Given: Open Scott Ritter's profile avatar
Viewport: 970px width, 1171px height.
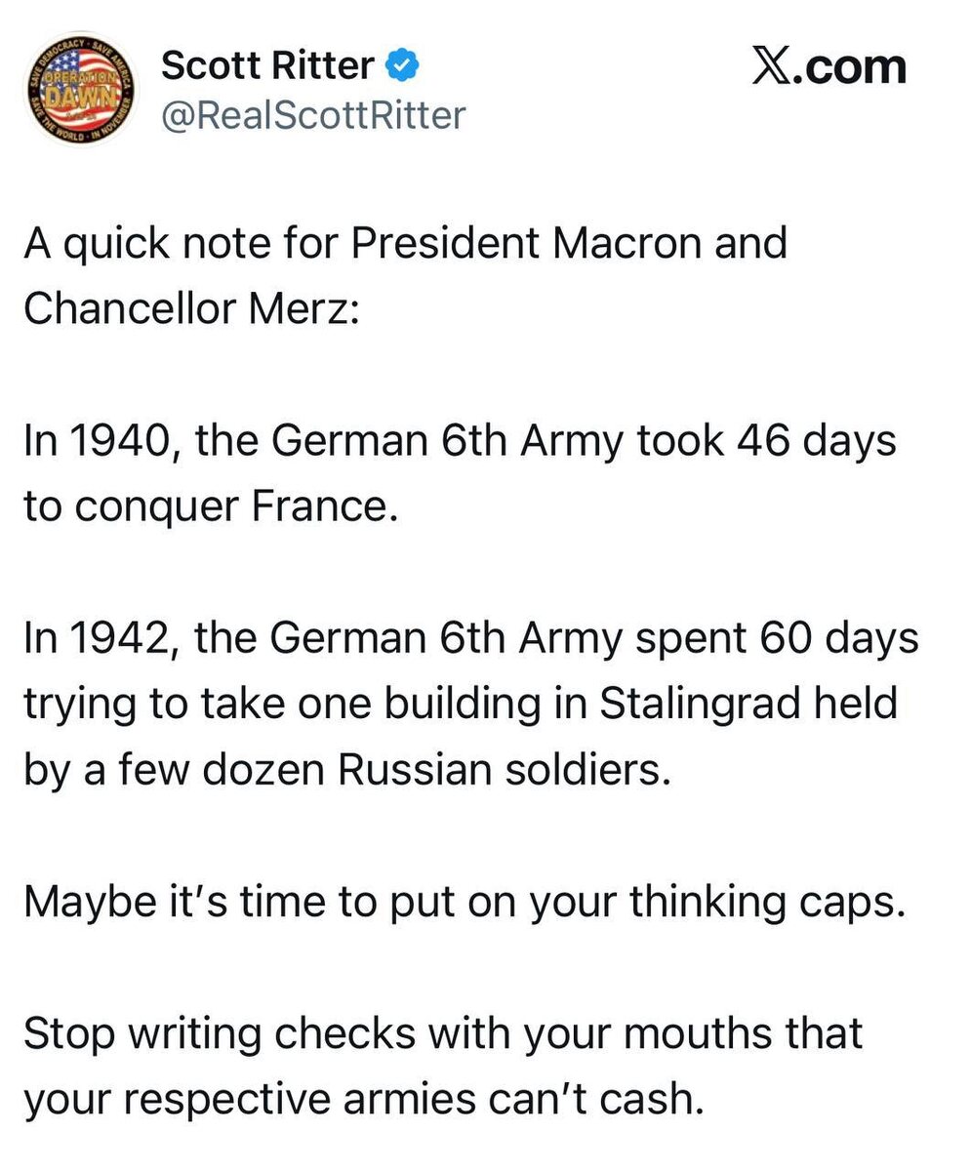Looking at the screenshot, I should click(81, 89).
